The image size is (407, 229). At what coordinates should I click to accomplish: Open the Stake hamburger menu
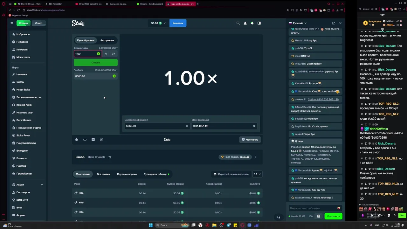coord(12,23)
